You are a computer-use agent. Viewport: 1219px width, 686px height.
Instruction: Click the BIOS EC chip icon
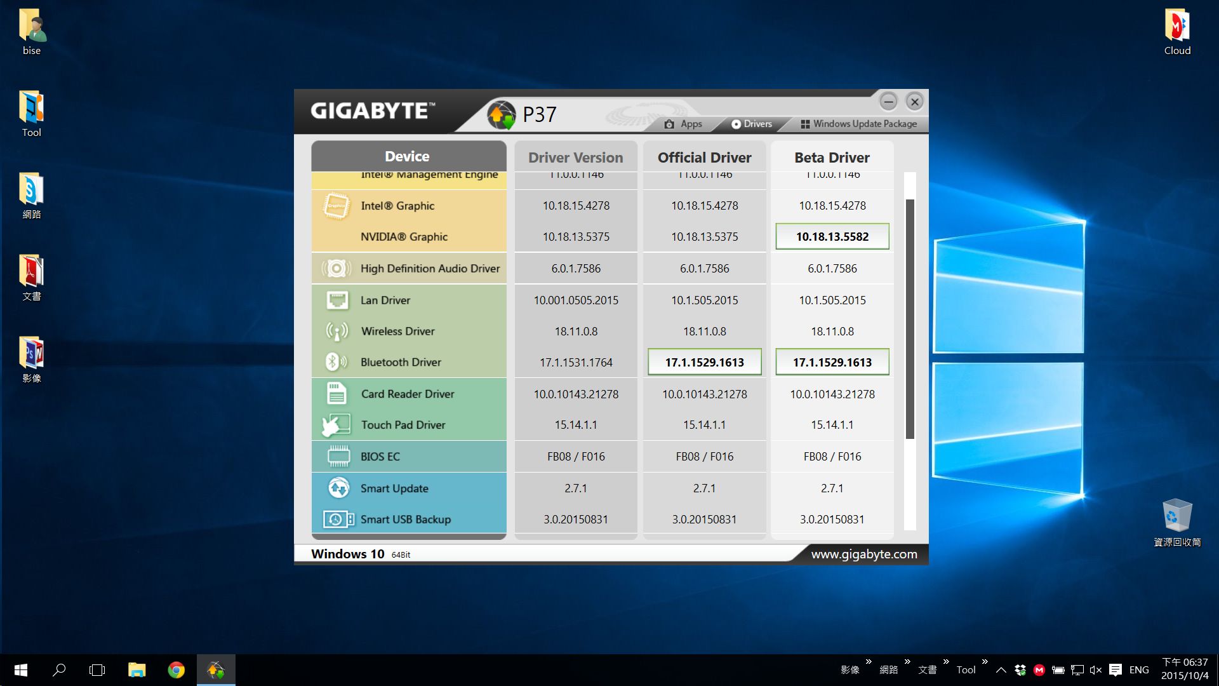point(338,456)
